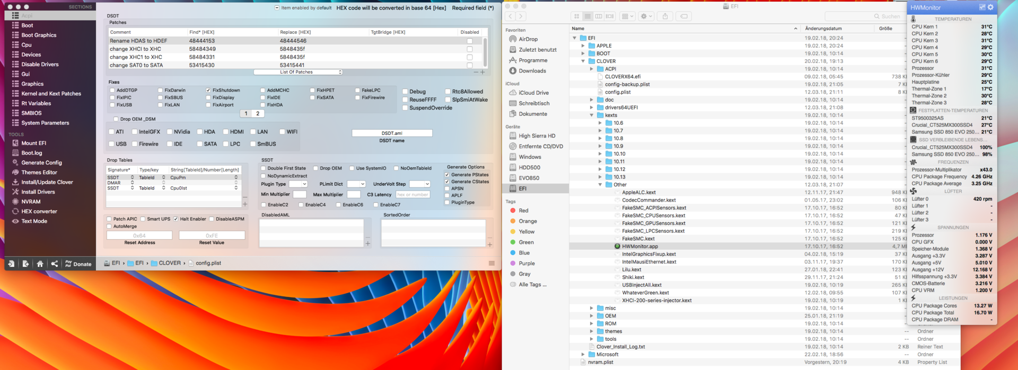
Task: Check the Drop OEM _DSM checkbox
Action: [x=116, y=119]
